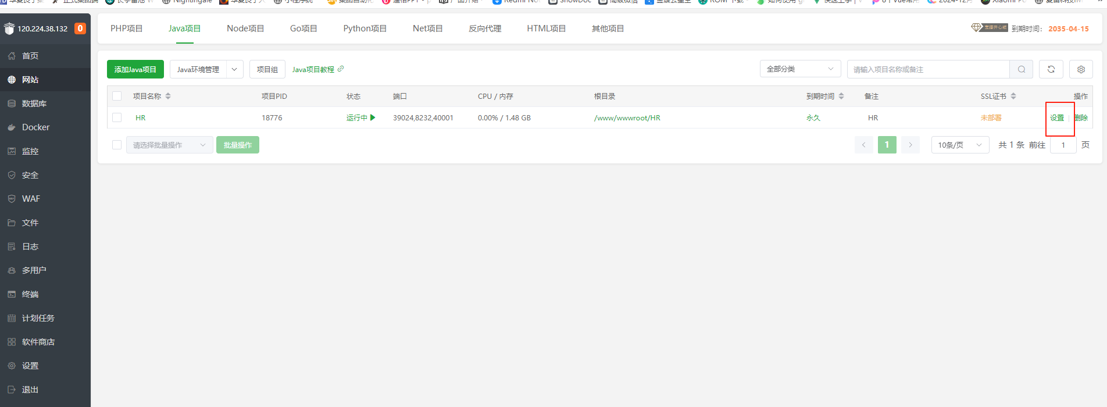Expand the Java environment management dropdown arrow

click(x=234, y=69)
